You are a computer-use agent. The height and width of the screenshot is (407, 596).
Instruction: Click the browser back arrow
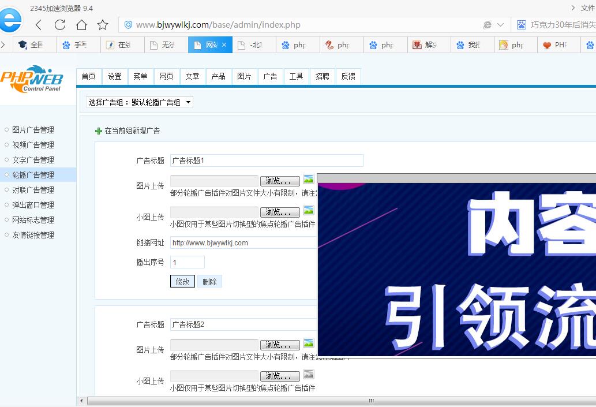click(39, 25)
